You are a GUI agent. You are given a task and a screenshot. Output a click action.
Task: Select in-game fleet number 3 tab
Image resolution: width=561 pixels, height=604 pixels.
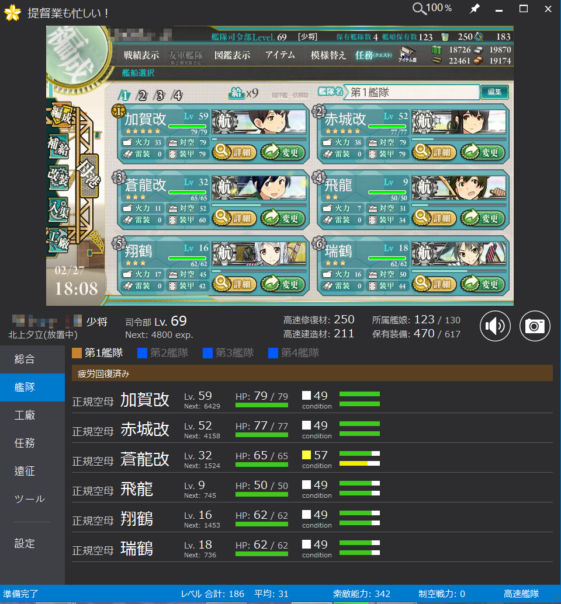tap(160, 95)
